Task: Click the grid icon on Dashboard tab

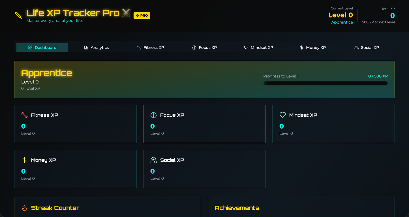Action: coord(30,47)
